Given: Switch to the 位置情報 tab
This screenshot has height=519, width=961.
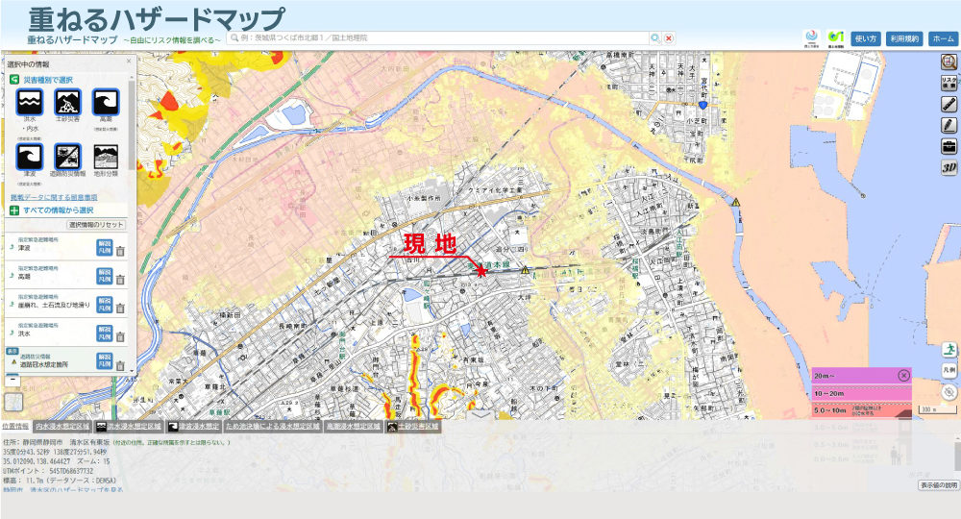Looking at the screenshot, I should coord(15,426).
